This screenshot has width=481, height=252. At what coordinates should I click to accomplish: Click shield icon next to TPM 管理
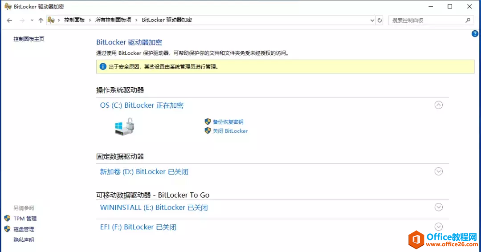(x=8, y=218)
